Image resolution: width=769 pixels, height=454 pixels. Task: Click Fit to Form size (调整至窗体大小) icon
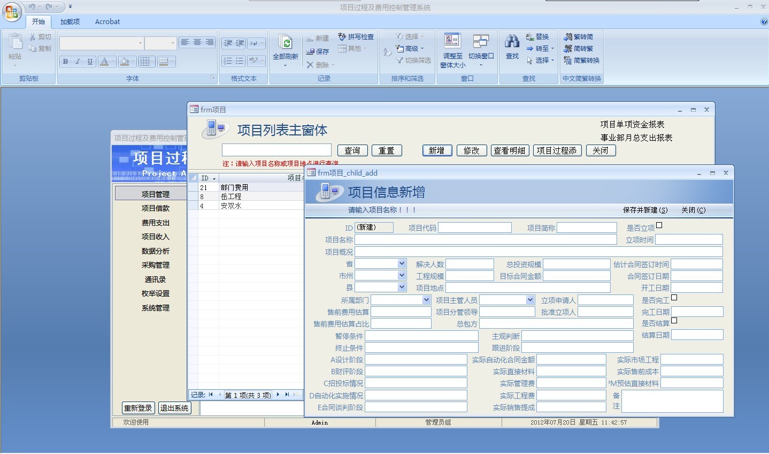click(452, 42)
